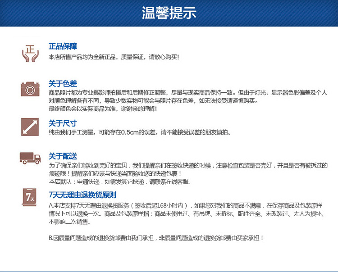
Task: Select the 温馨提示 banner title
Action: tap(169, 13)
